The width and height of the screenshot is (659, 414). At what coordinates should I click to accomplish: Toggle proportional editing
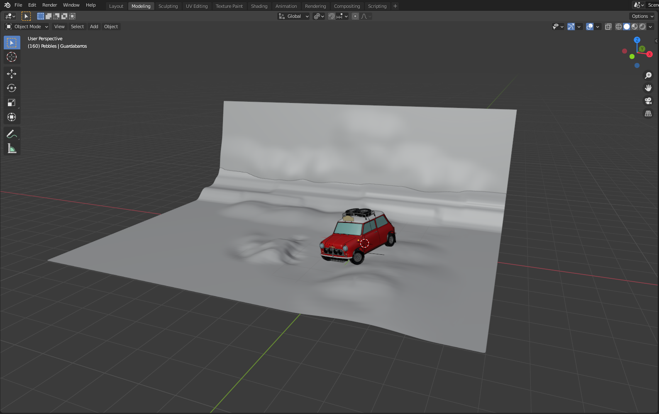pyautogui.click(x=355, y=16)
